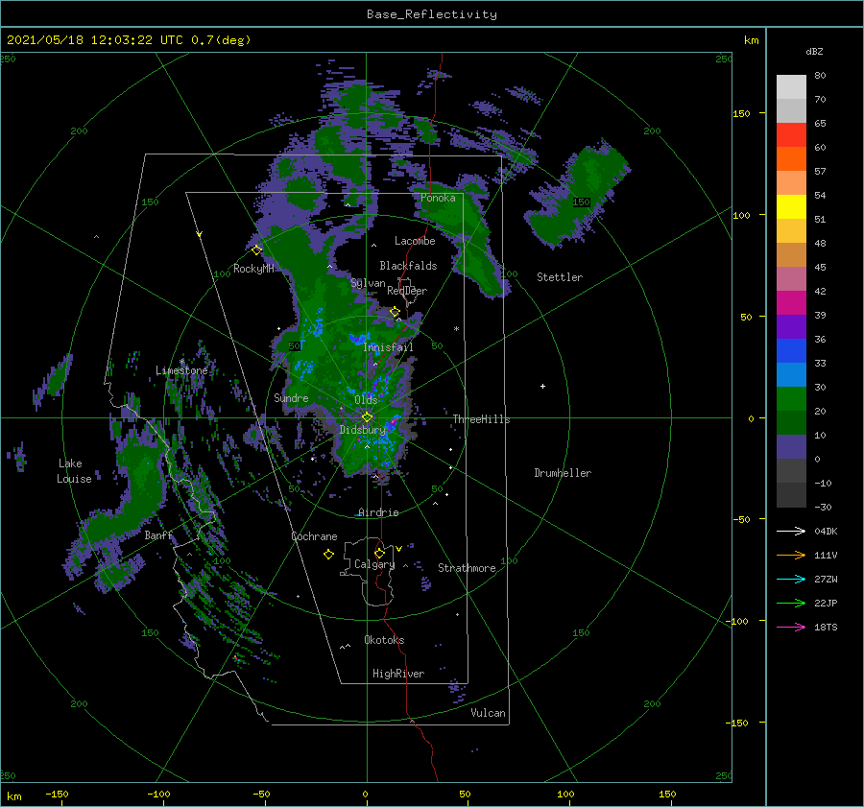Image resolution: width=864 pixels, height=807 pixels.
Task: Pick the lightest gray 70-80 dBZ swatch
Action: coord(791,87)
